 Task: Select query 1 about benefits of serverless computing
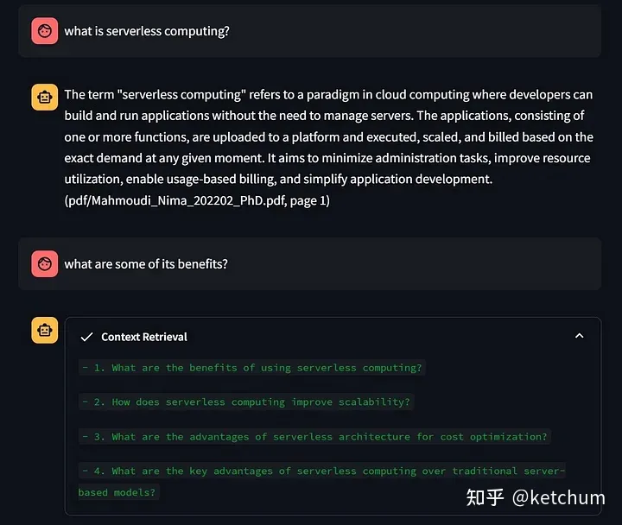(251, 368)
